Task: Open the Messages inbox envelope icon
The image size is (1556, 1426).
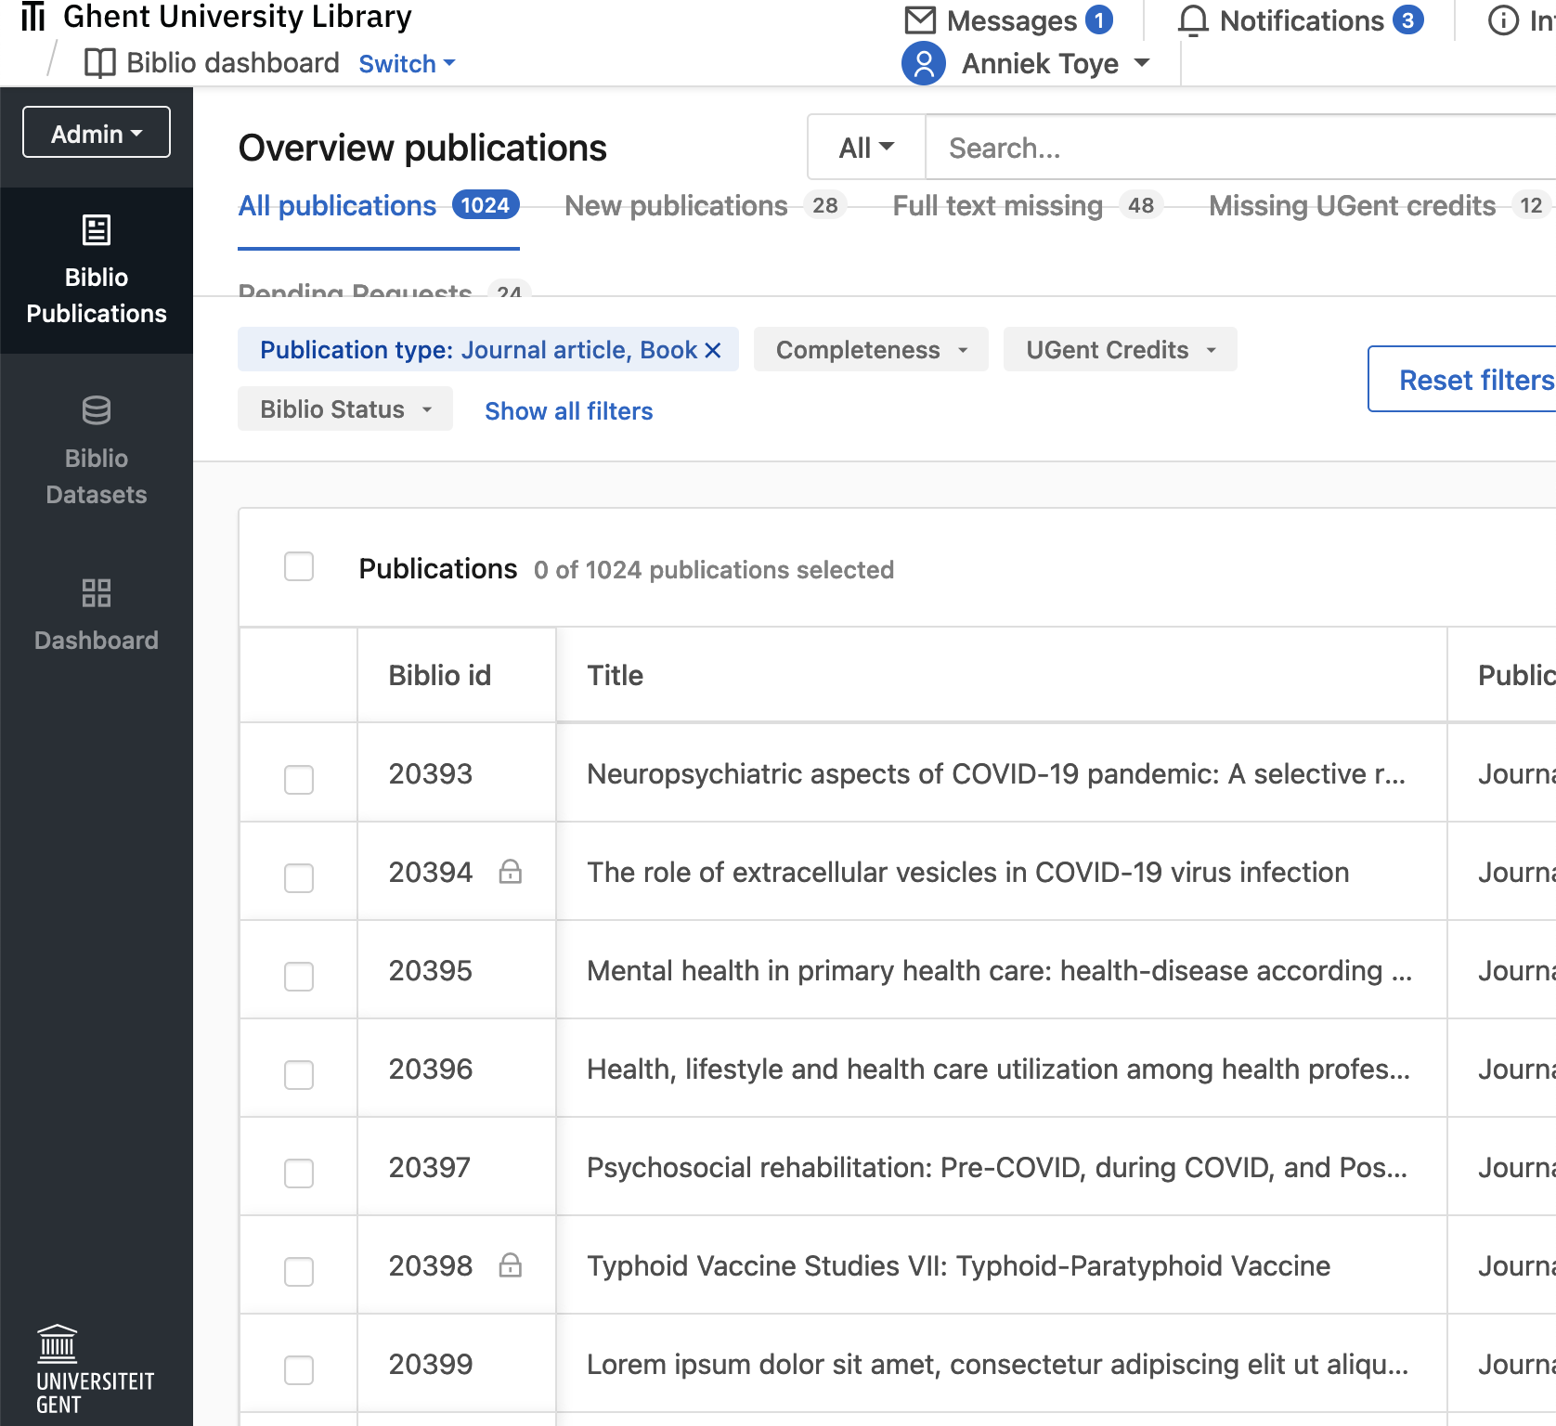Action: point(920,19)
